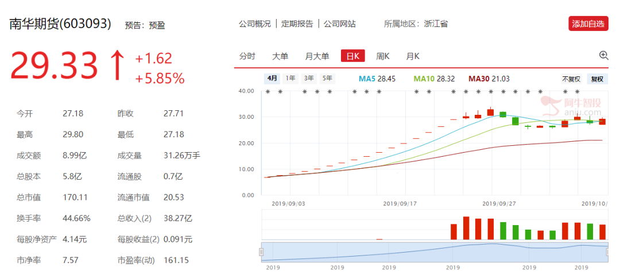This screenshot has height=279, width=620.
Task: Switch to 月大单 tab
Action: [317, 56]
